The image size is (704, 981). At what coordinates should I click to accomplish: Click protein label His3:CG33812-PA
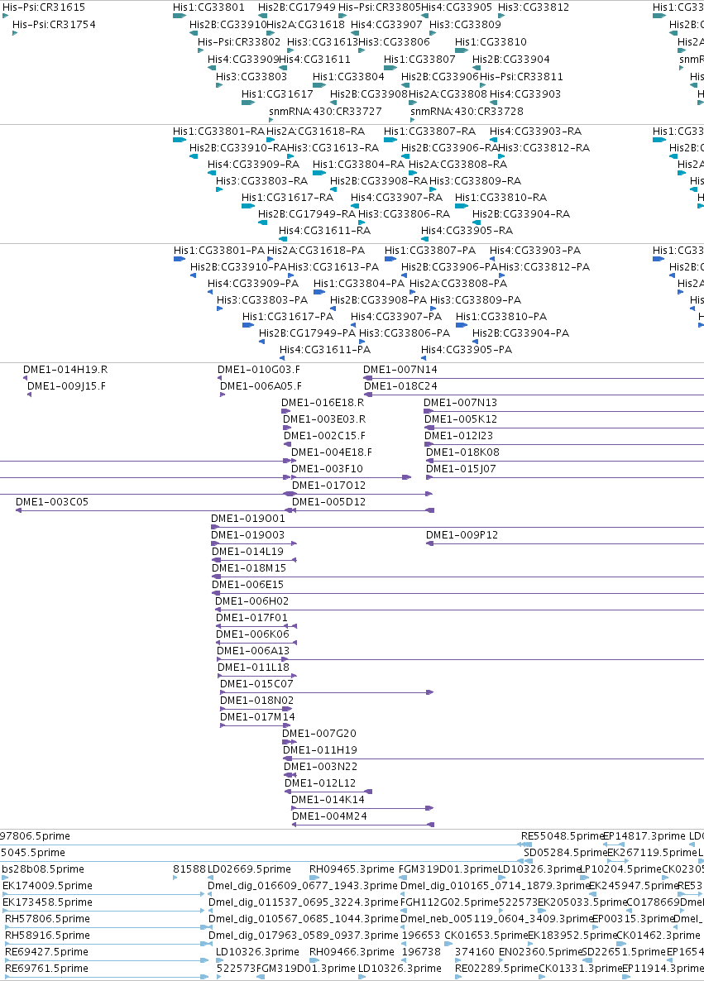(x=544, y=266)
